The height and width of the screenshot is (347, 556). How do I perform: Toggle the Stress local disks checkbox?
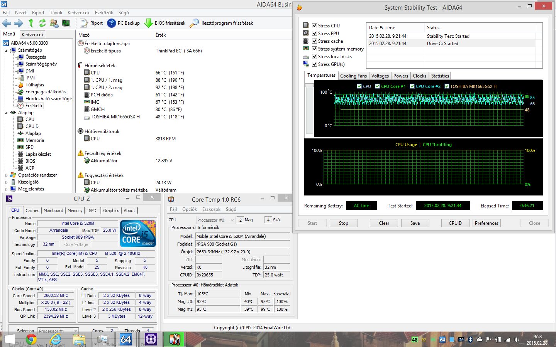pyautogui.click(x=314, y=56)
